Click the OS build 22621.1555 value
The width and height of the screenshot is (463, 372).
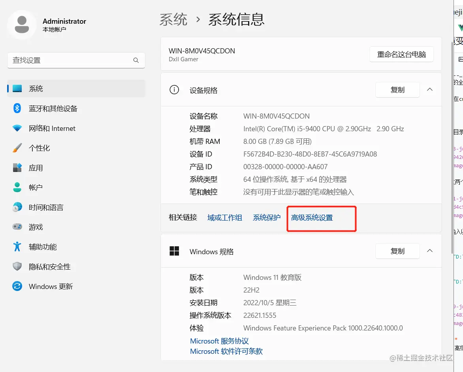260,315
